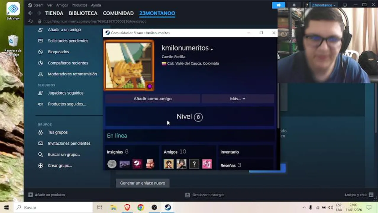Click the orange cat profile avatar
This screenshot has height=213, width=378.
[129, 65]
